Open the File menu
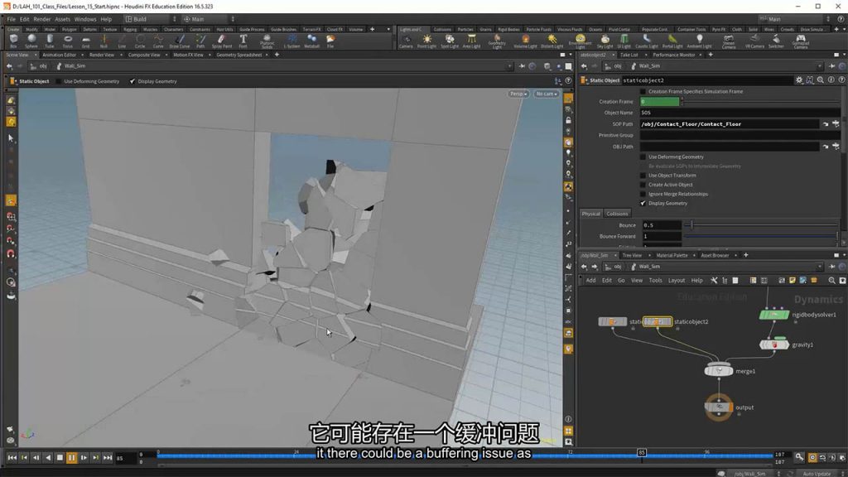848x477 pixels. point(11,19)
